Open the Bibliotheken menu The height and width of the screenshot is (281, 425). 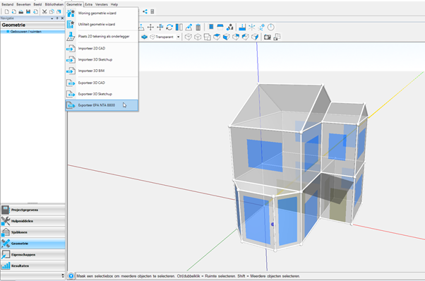(x=54, y=4)
